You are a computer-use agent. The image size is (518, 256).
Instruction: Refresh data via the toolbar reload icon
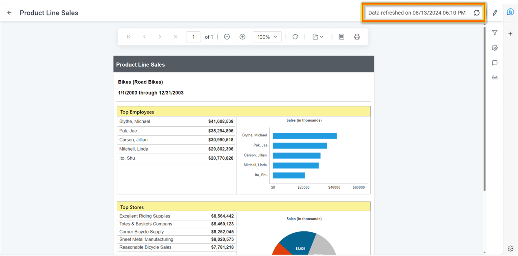click(295, 36)
